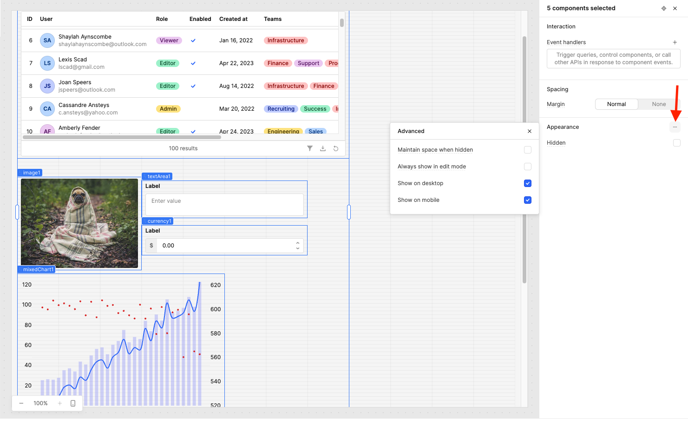Click enabled checkmark in Shaylah Aynscombe row

click(x=193, y=40)
